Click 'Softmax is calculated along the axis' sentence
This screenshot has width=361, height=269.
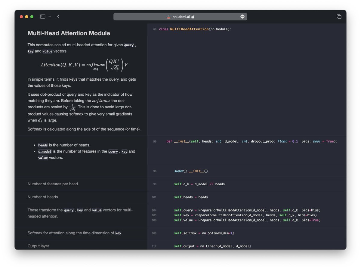(x=84, y=129)
